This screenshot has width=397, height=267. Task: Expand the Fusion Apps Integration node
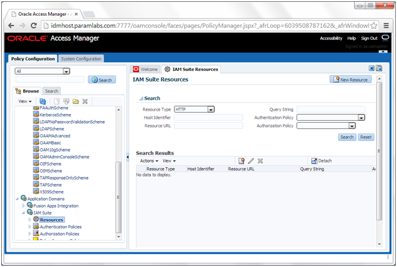point(23,206)
